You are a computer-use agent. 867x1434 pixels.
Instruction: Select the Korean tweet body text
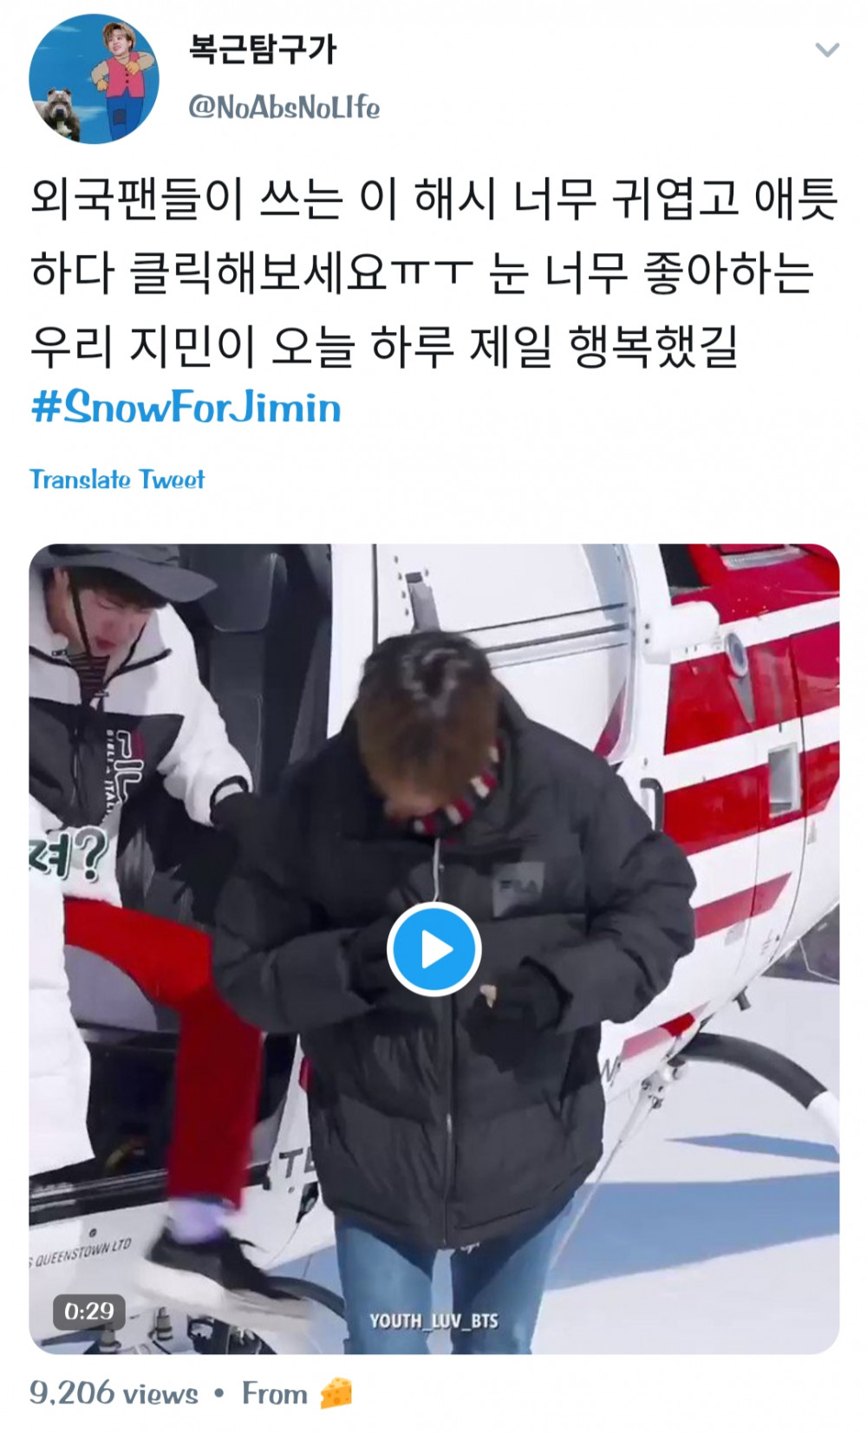(433, 272)
